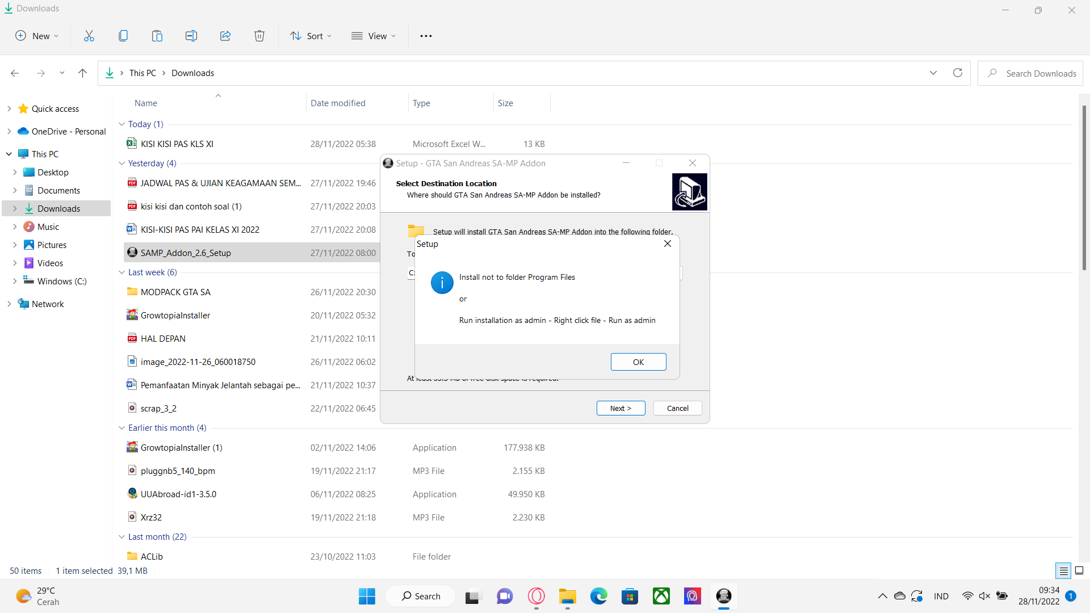Open Pictures folder in navigation pane
This screenshot has width=1090, height=613.
[52, 245]
